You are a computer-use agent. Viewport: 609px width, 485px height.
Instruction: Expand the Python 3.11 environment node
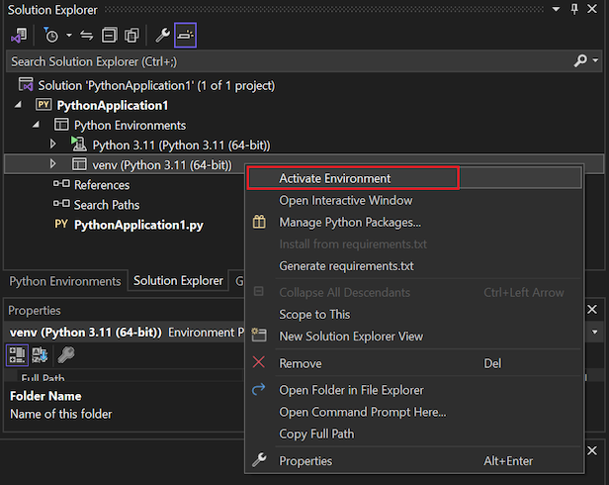click(x=53, y=145)
